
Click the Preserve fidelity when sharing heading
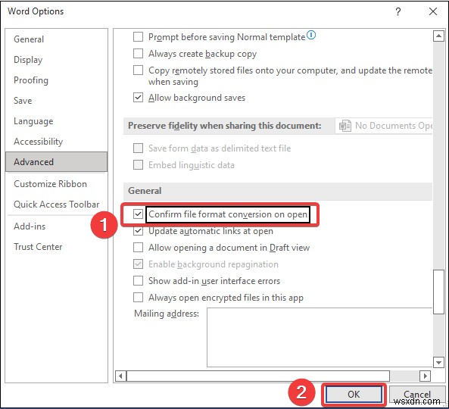(224, 126)
